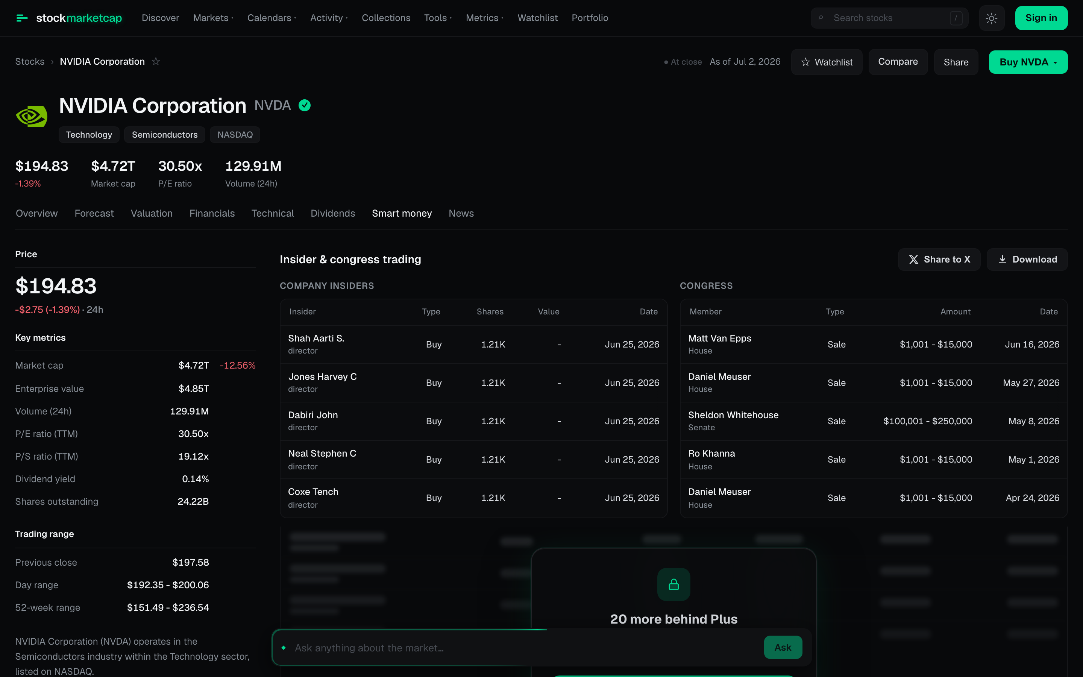
Task: Click the Compare button
Action: point(898,62)
